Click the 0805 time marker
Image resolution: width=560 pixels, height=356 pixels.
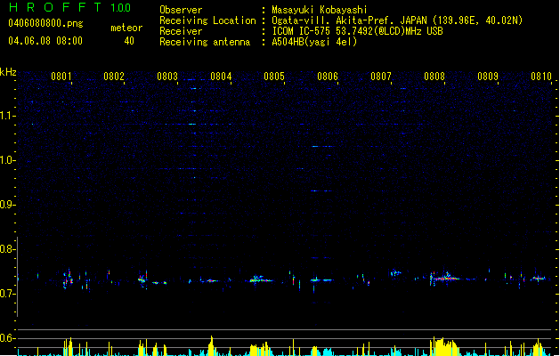(274, 77)
